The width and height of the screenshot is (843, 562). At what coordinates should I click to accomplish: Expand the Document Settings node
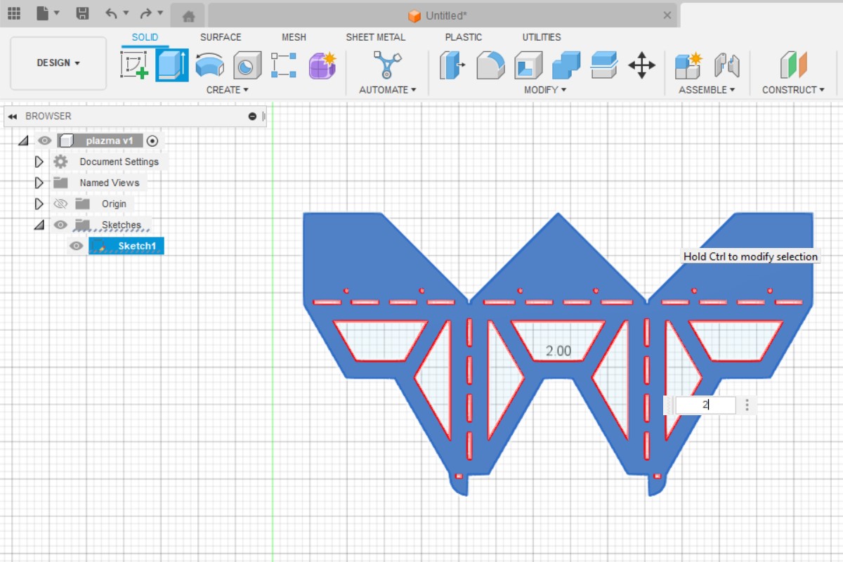coord(39,162)
